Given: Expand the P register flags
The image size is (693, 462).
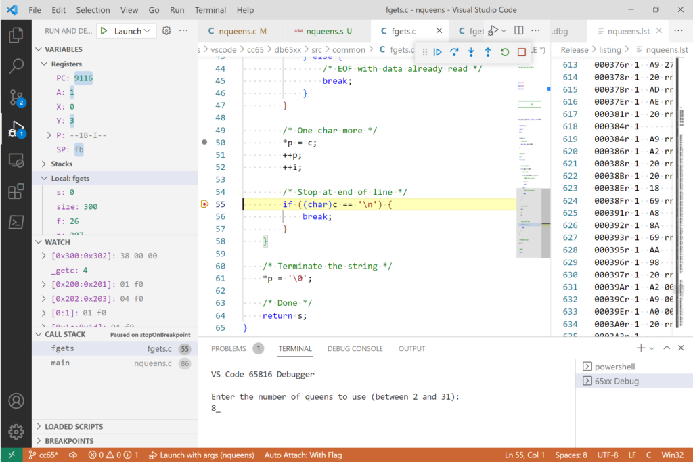Looking at the screenshot, I should pos(49,135).
